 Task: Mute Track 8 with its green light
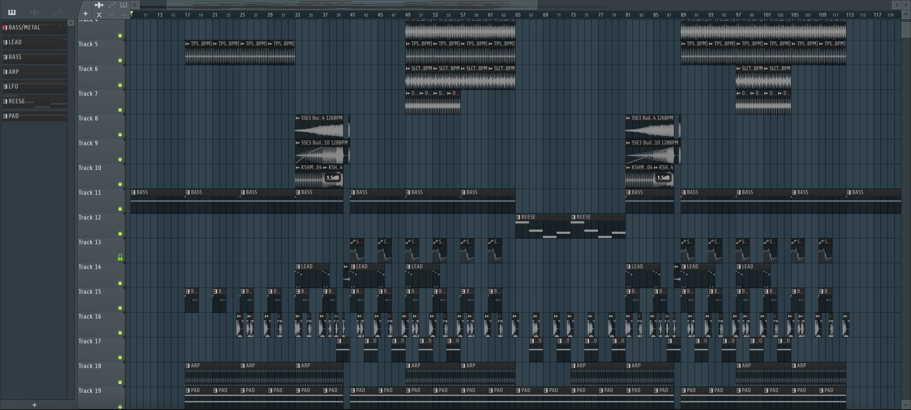click(x=120, y=135)
